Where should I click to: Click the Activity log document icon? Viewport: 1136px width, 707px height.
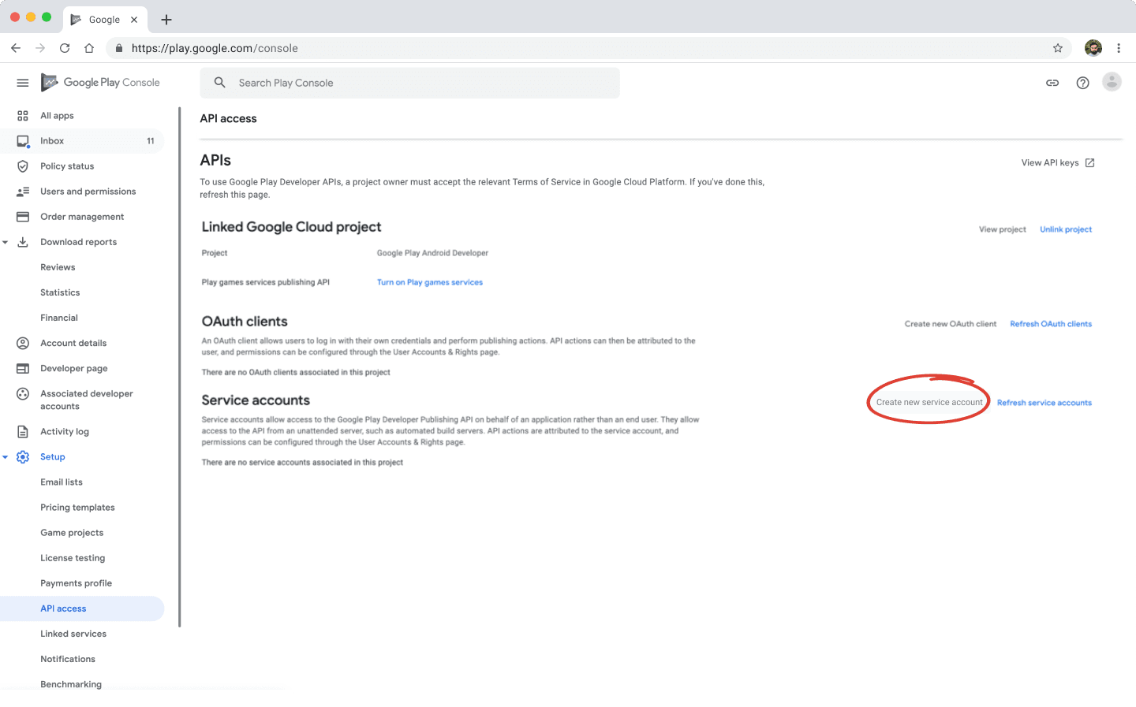pyautogui.click(x=23, y=432)
